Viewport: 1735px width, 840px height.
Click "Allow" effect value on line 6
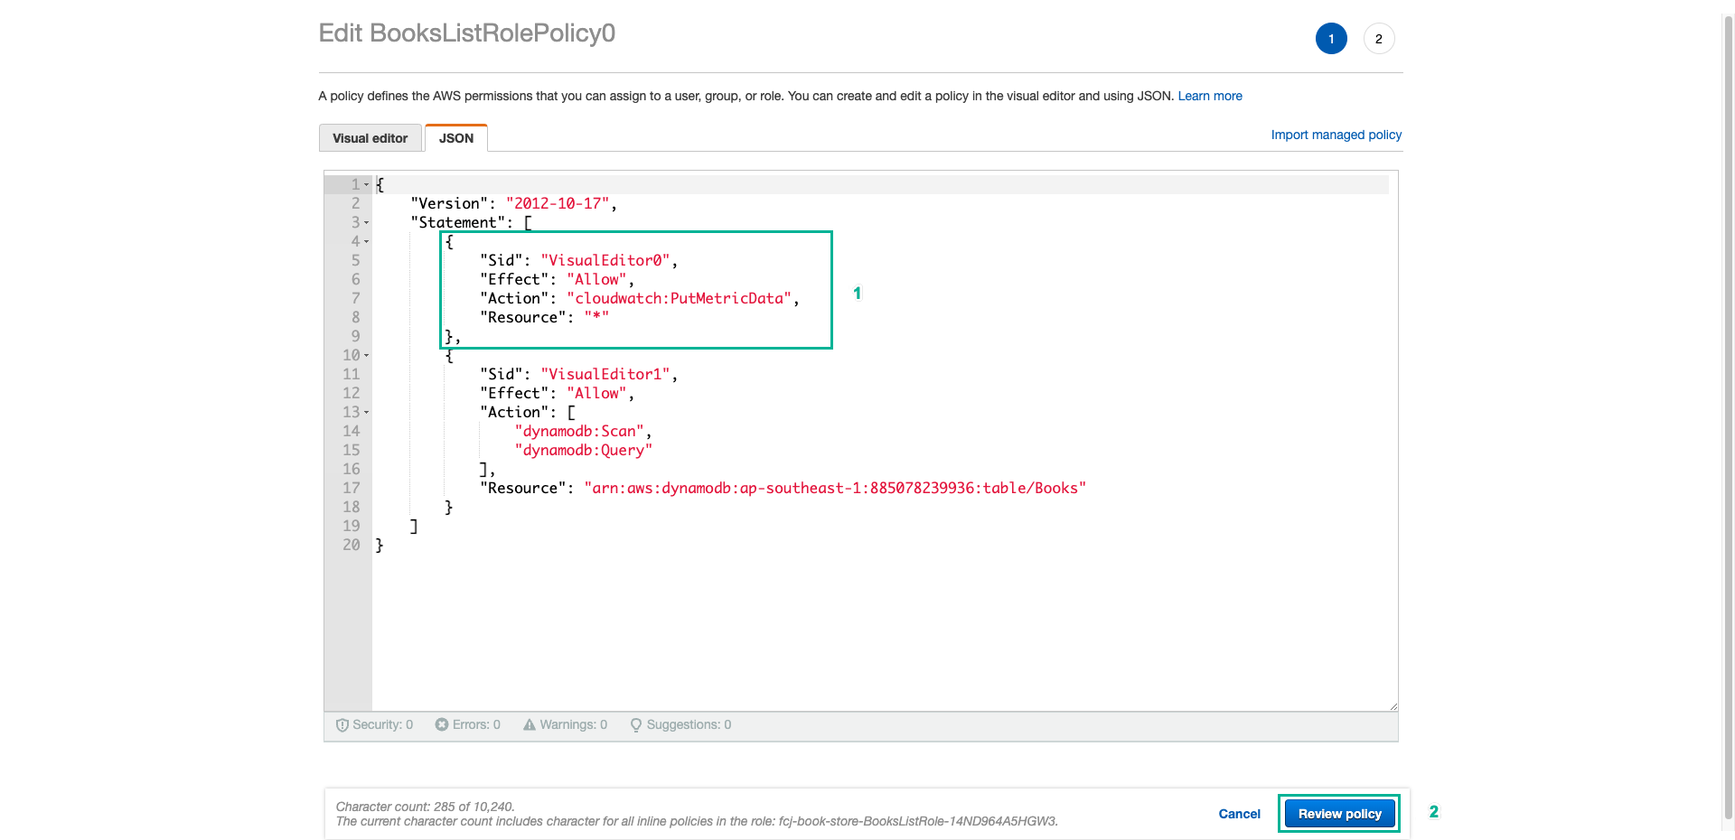(x=596, y=280)
